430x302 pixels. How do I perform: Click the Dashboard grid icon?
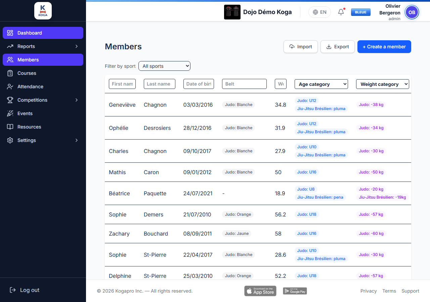click(x=10, y=33)
